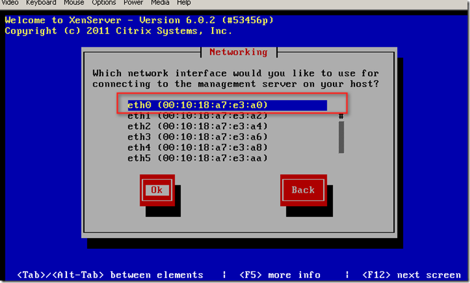This screenshot has height=283, width=470.
Task: Click the Ok button
Action: click(x=157, y=190)
